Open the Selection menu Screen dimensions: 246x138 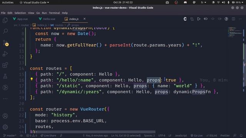pyautogui.click(x=20, y=13)
